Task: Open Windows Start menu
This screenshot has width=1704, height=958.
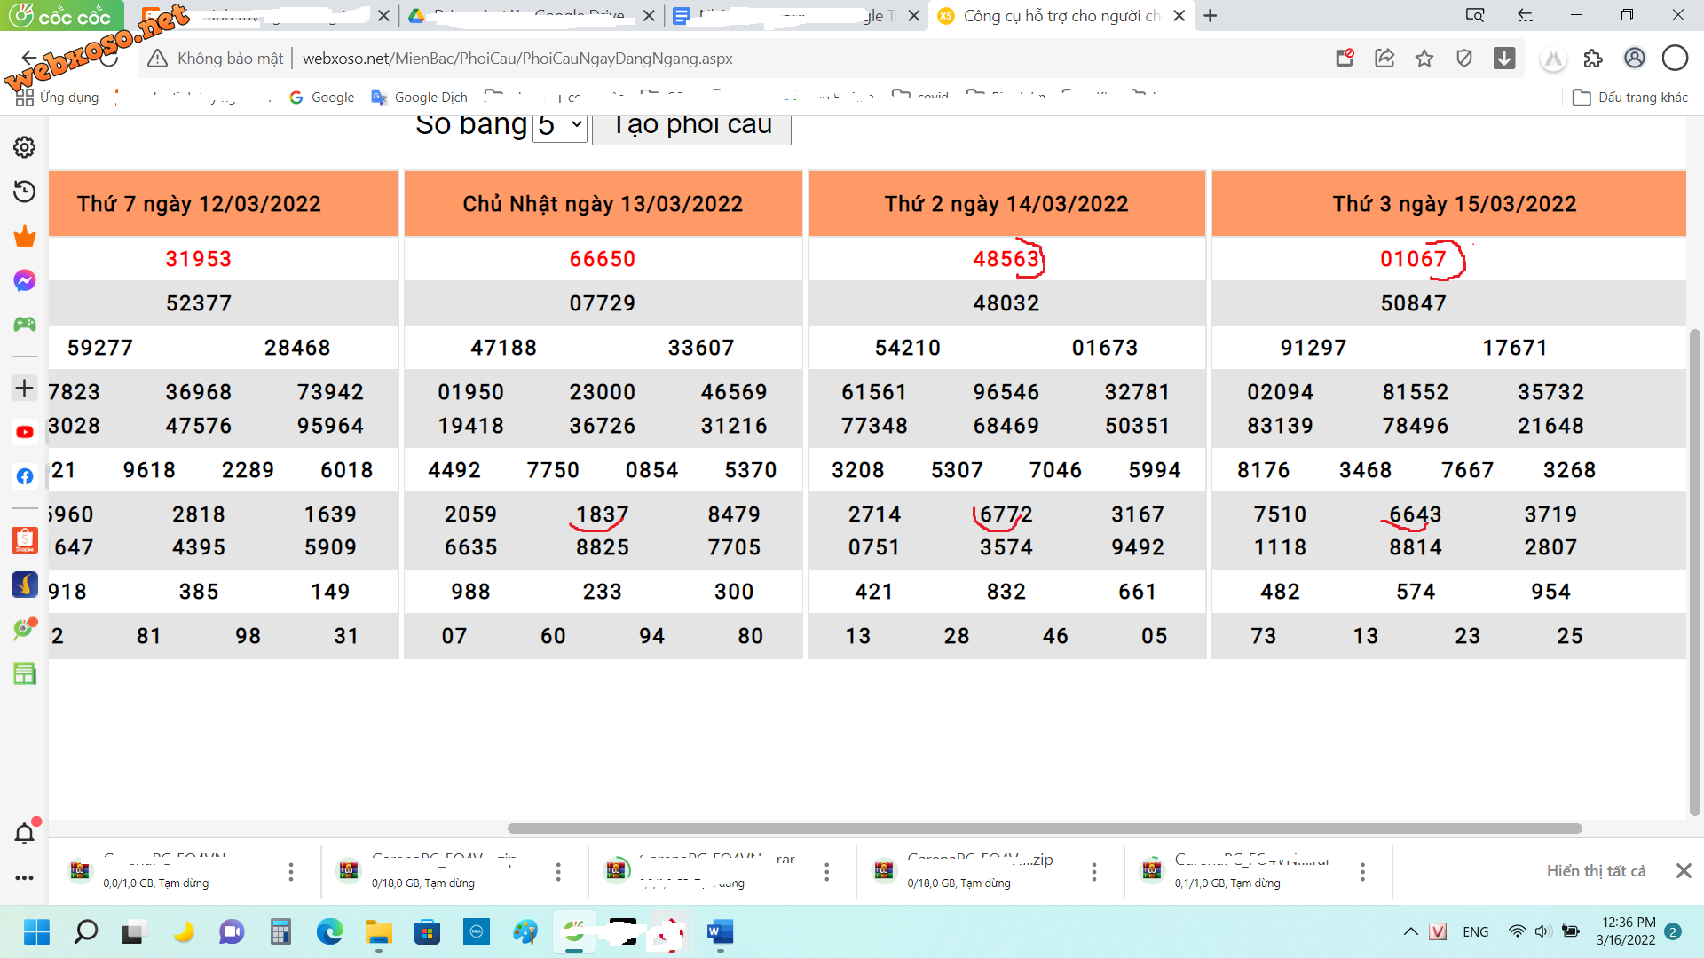Action: click(x=36, y=932)
